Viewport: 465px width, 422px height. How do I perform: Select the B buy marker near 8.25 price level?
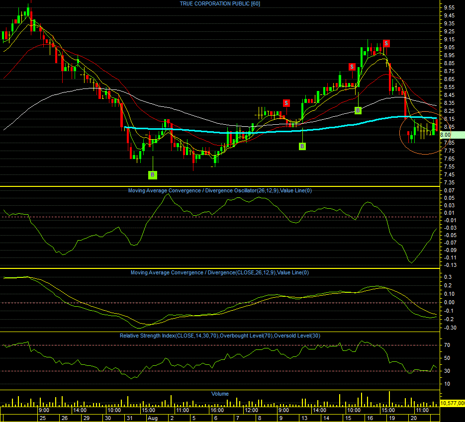coord(358,110)
